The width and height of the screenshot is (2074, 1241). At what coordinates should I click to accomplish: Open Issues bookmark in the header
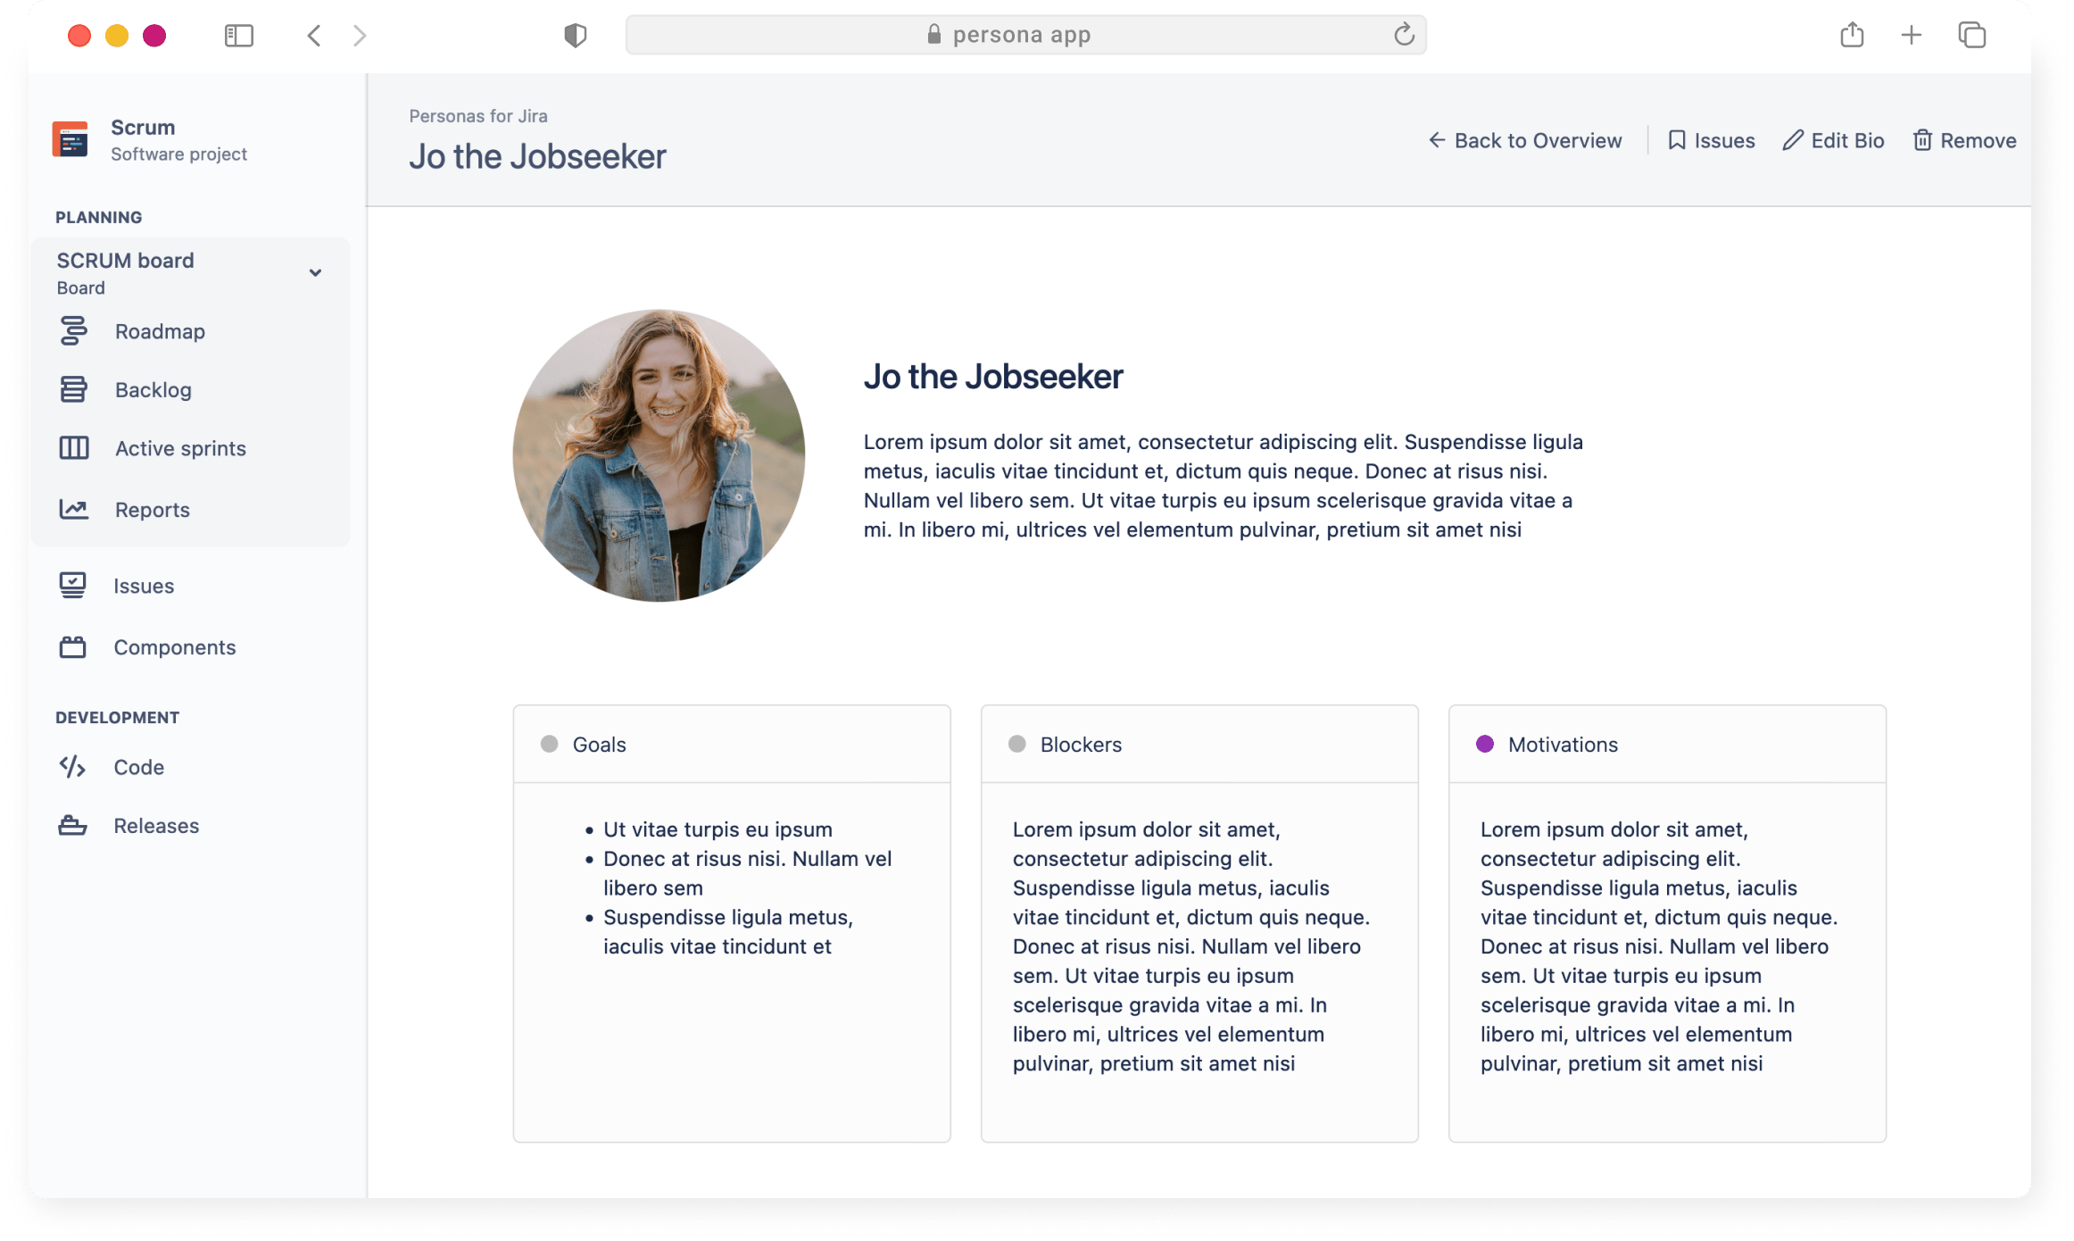click(1711, 140)
